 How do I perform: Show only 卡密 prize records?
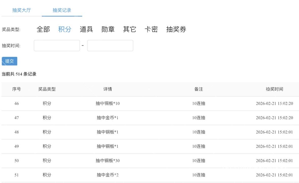click(151, 29)
